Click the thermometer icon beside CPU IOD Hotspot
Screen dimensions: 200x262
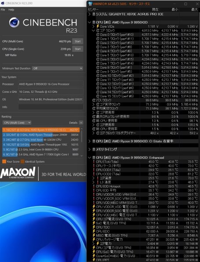coord(94,186)
